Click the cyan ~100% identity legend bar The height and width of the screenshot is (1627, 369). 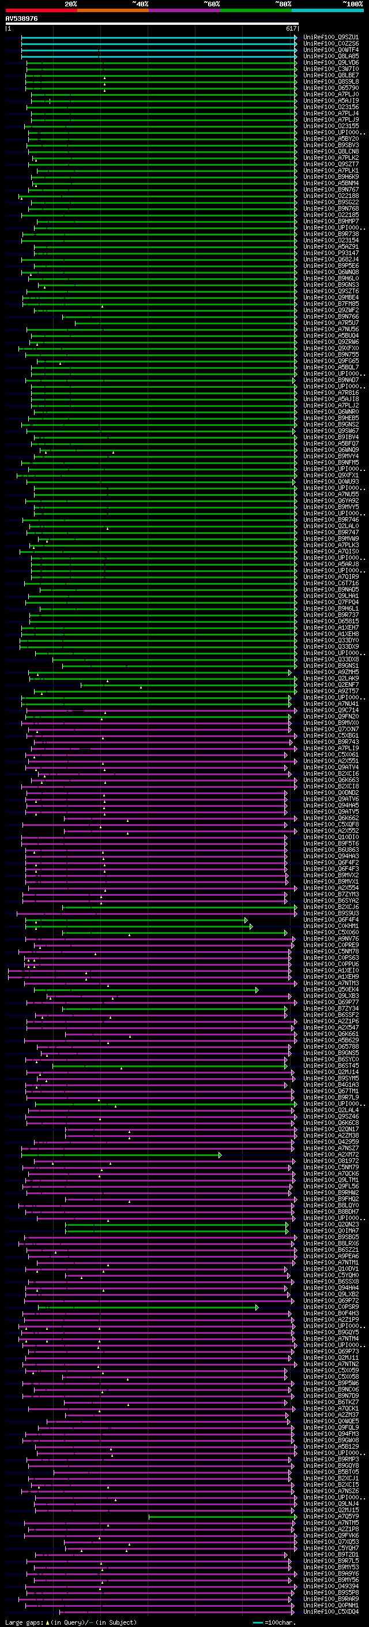[327, 10]
